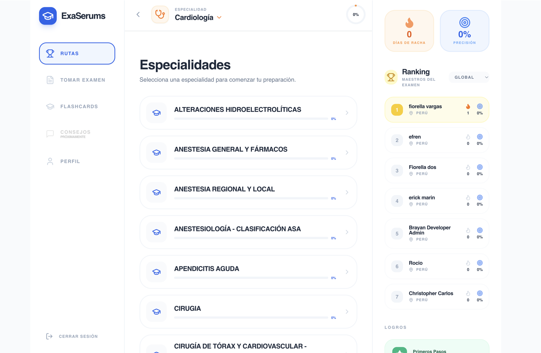This screenshot has height=353, width=541.
Task: Click the graduation cap beside APENDICITIS AGUDA
Action: point(157,272)
